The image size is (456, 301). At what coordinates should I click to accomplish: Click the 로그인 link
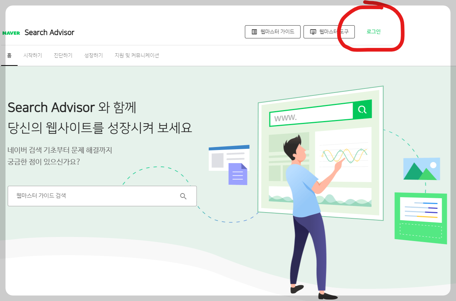pos(374,32)
